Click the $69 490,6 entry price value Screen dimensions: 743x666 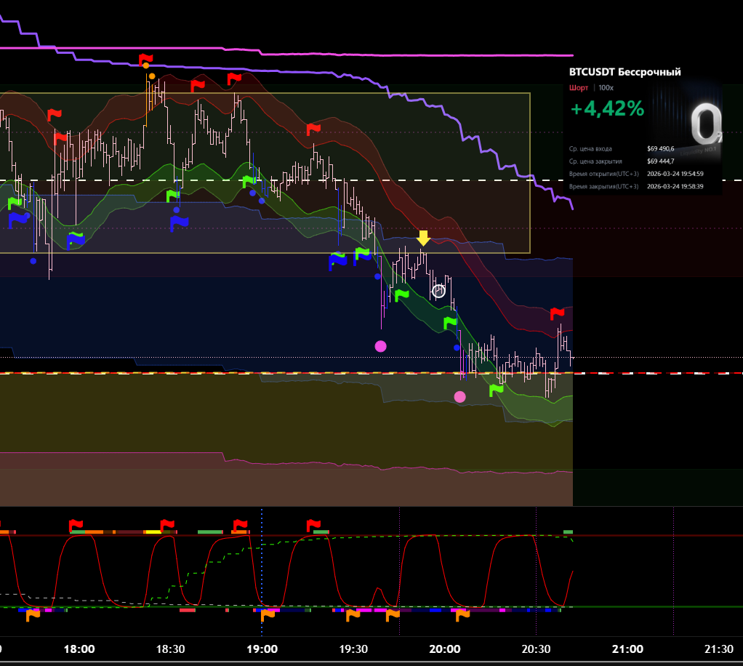pyautogui.click(x=660, y=148)
